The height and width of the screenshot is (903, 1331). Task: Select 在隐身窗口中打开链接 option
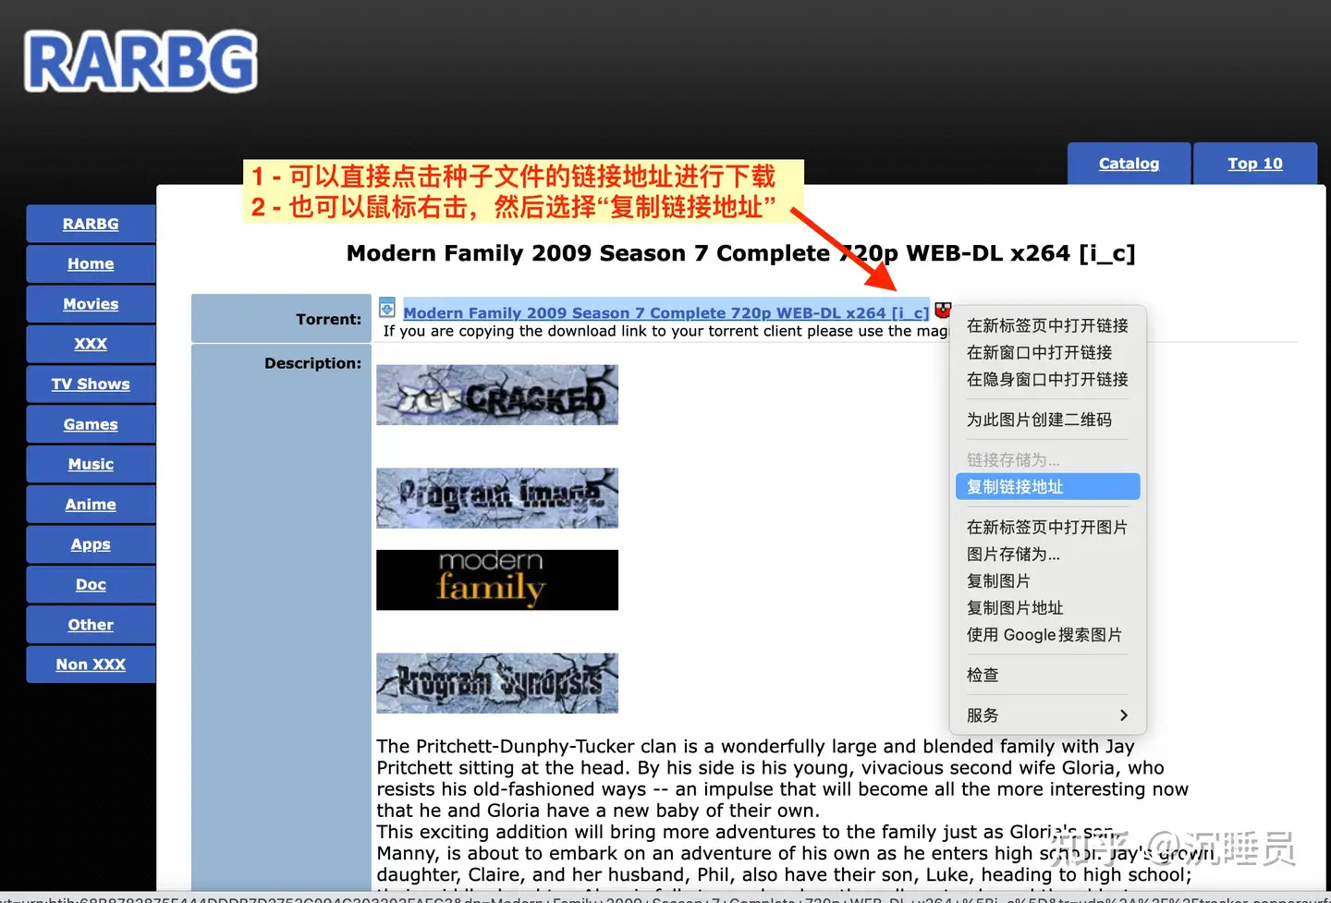pos(1047,379)
